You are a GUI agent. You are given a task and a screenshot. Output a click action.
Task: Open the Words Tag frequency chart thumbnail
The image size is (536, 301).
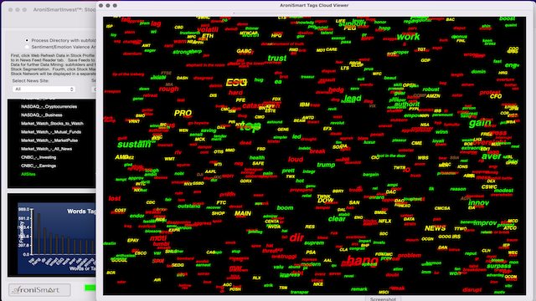[56, 238]
